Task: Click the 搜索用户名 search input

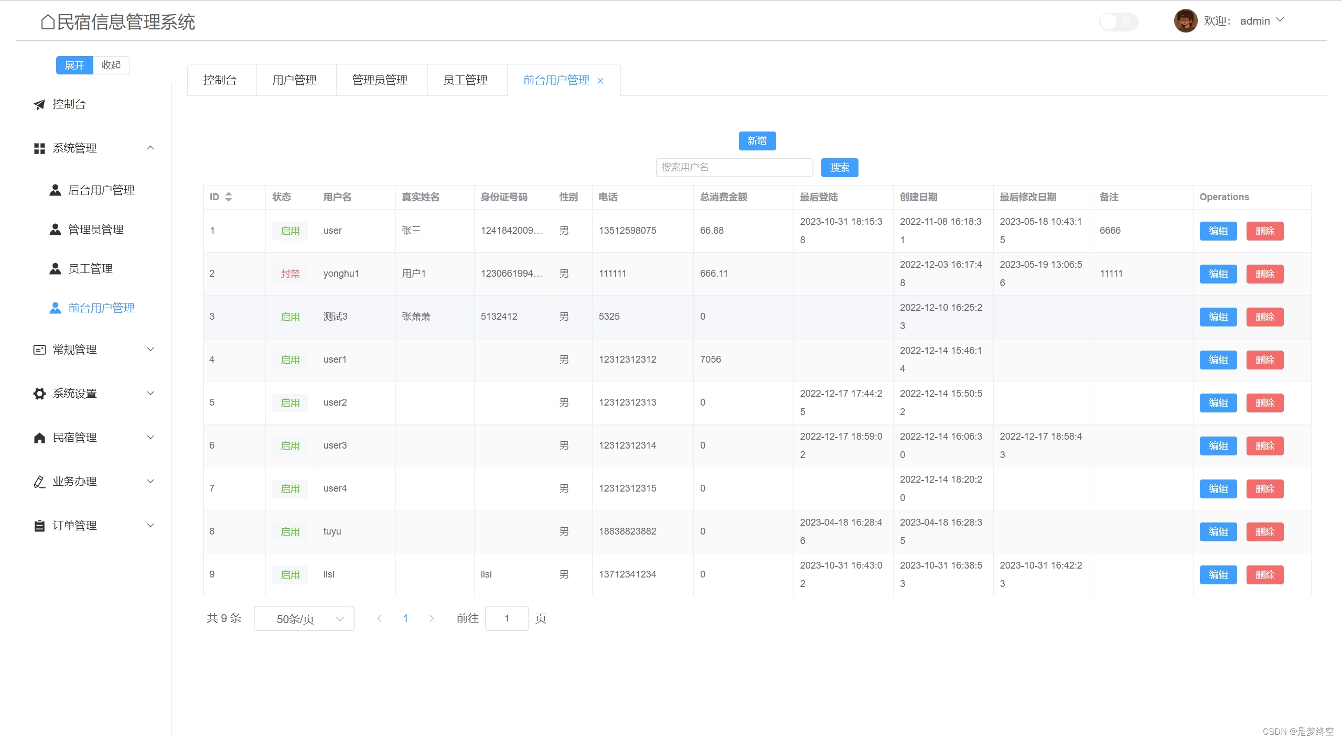Action: pyautogui.click(x=735, y=168)
